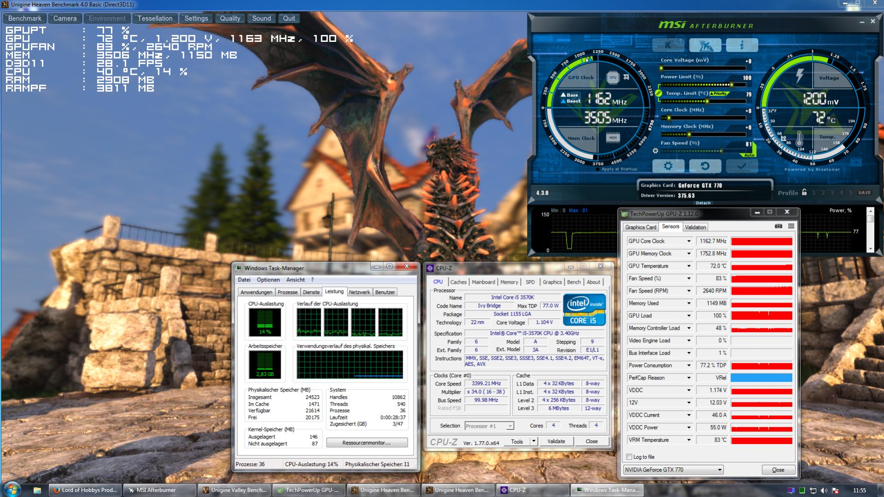Open the GPU Temperature sensor dropdown
Screen dimensions: 884x497
pos(689,266)
